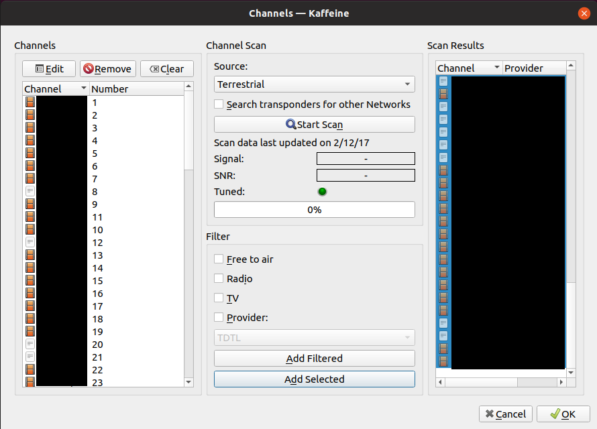This screenshot has width=597, height=429.
Task: Select channel number 9 row
Action: 103,204
